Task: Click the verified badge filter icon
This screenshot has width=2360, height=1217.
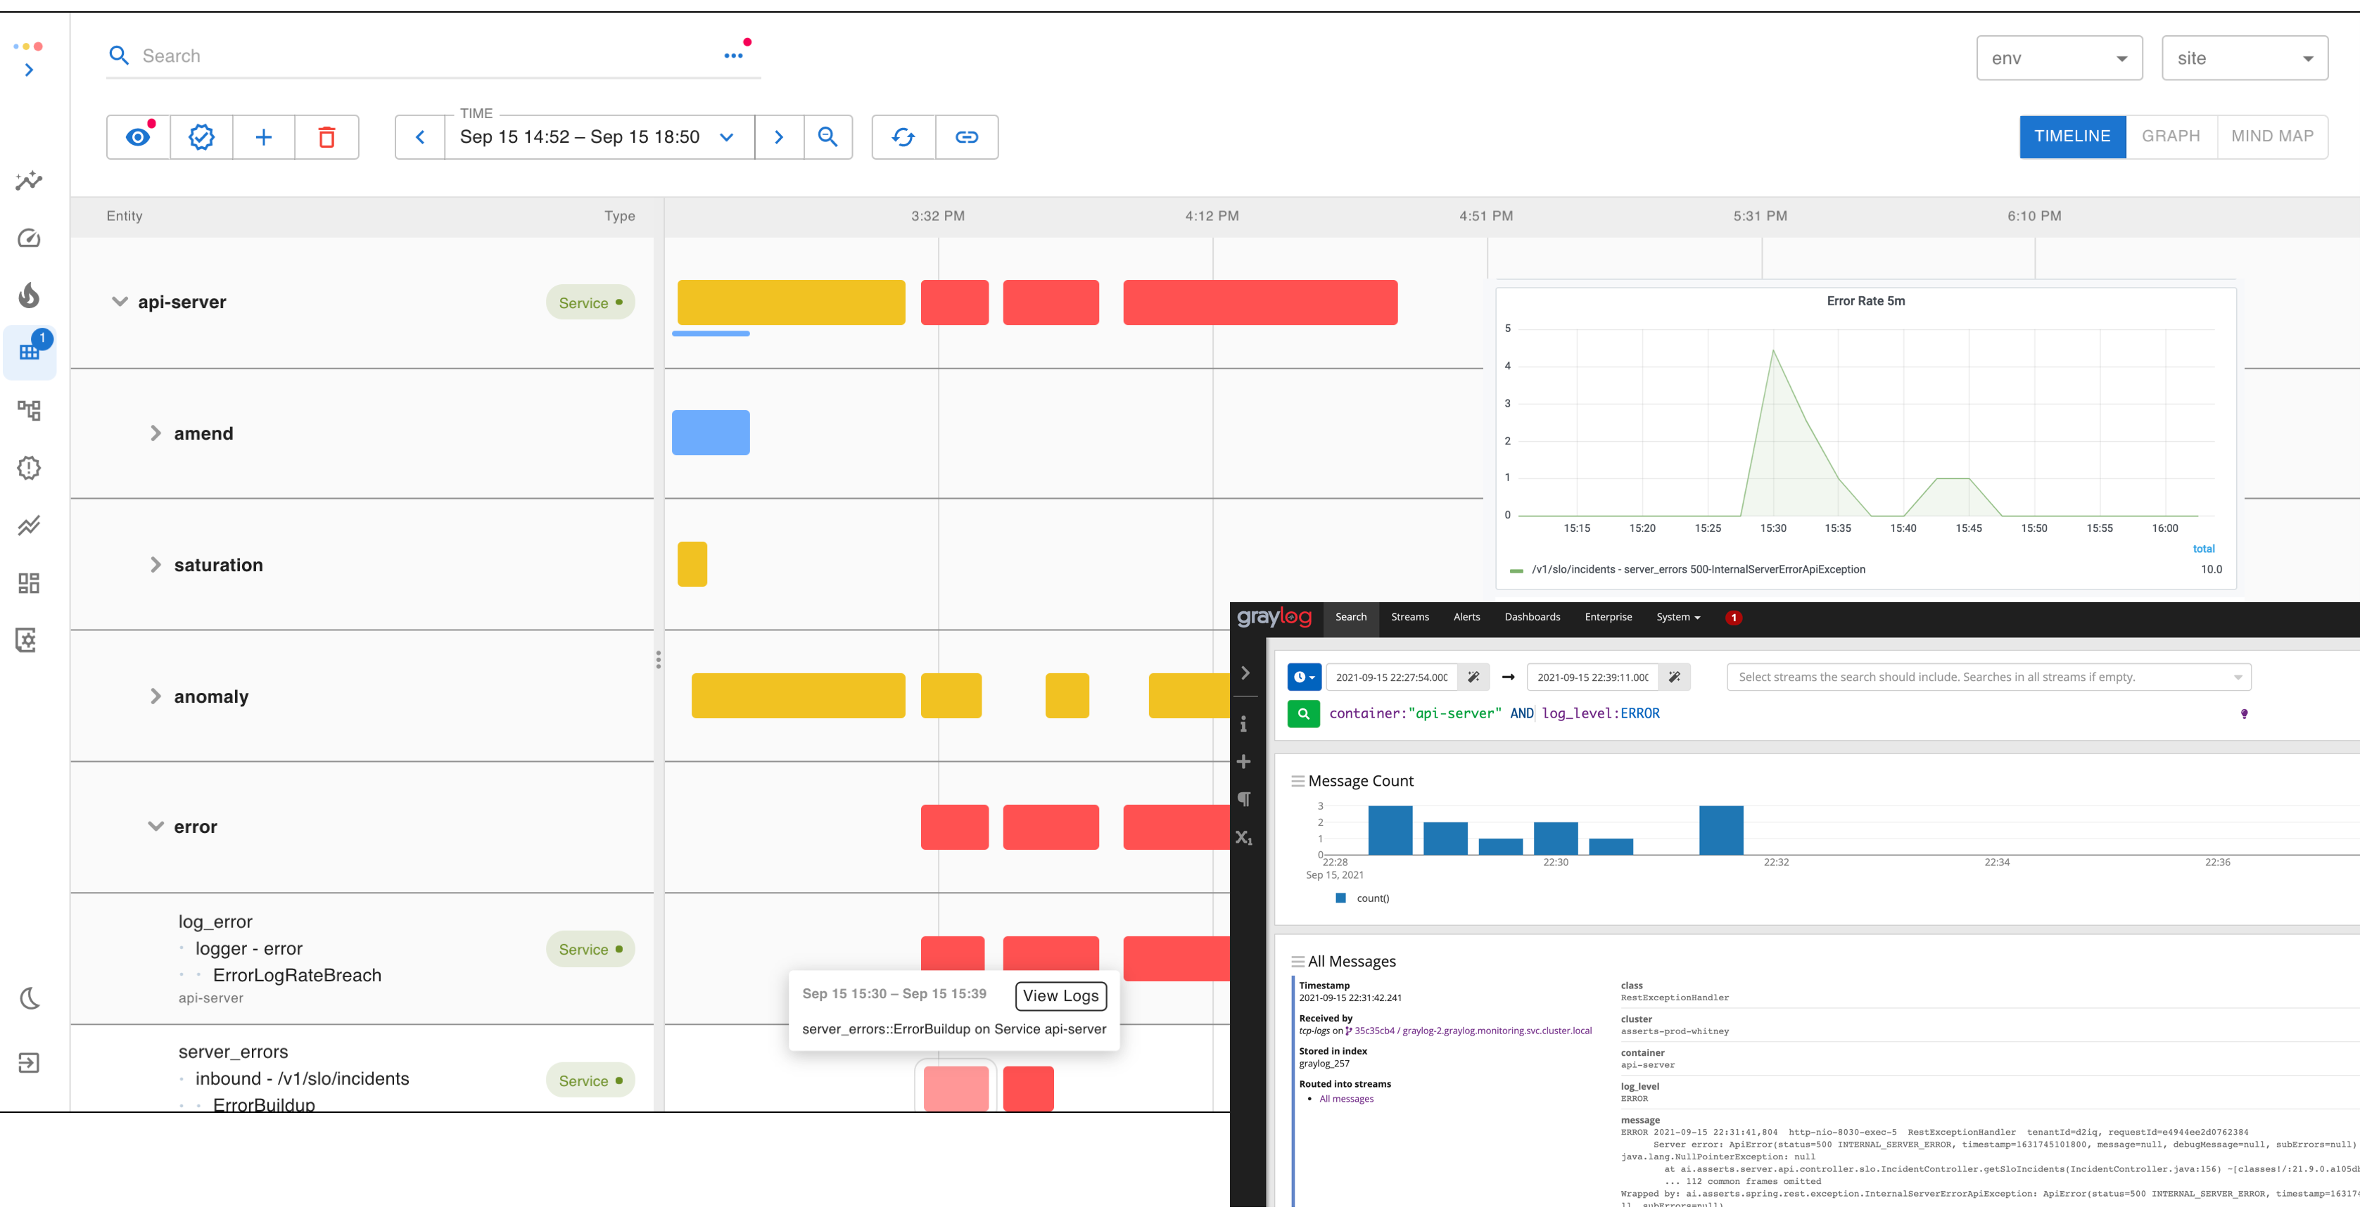Action: pyautogui.click(x=201, y=137)
